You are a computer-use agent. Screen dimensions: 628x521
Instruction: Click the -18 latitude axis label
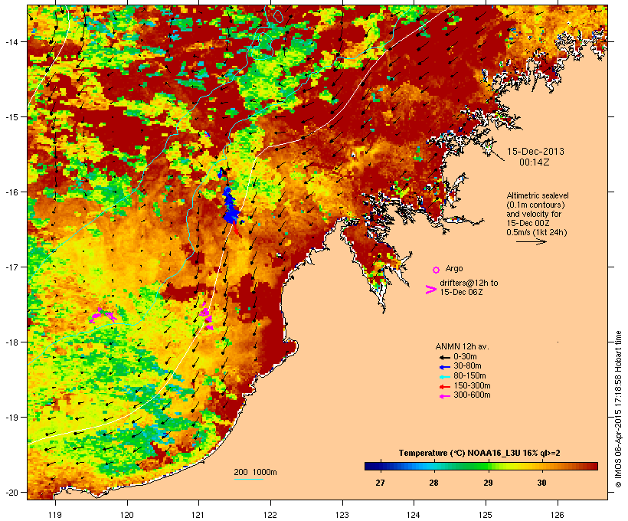pos(11,342)
